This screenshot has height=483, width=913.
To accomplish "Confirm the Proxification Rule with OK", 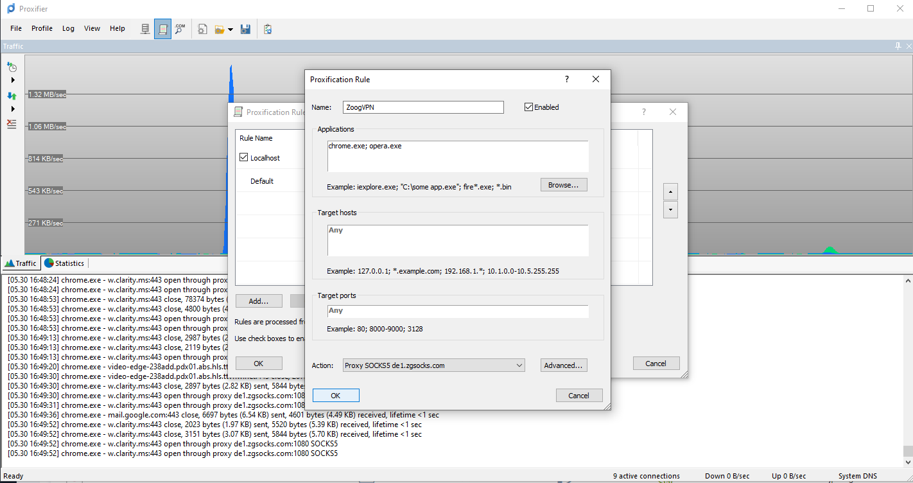I will (x=336, y=396).
